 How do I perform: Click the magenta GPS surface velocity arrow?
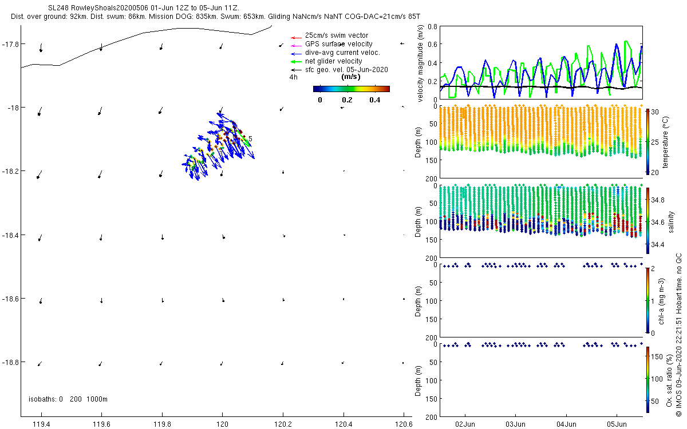click(x=295, y=45)
